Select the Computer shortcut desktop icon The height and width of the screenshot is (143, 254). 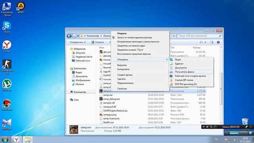(7, 9)
